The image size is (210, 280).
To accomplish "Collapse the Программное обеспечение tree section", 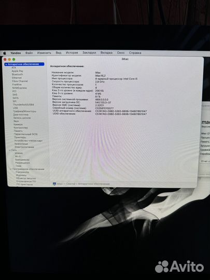I will (x=10, y=169).
